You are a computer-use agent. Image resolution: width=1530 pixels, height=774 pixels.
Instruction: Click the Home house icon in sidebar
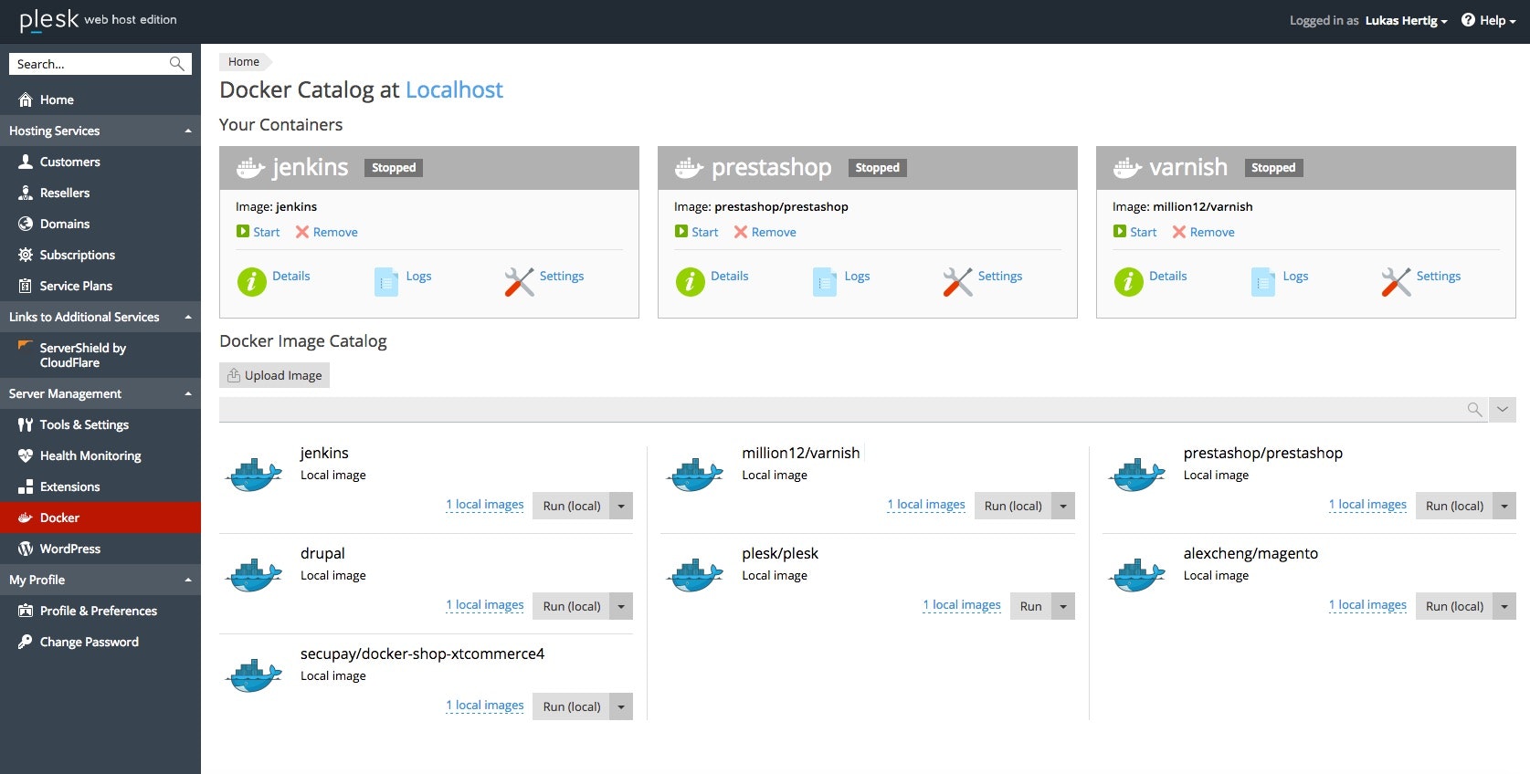26,99
